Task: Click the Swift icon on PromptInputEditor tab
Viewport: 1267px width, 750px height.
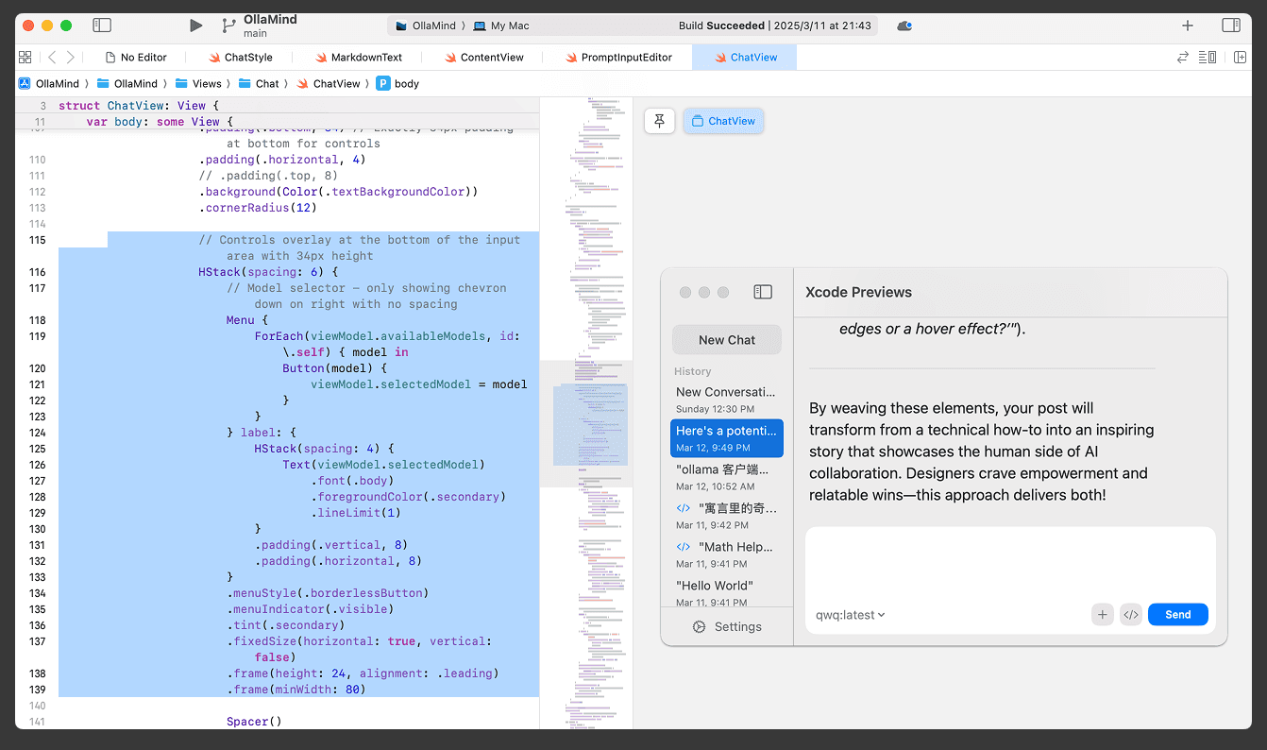Action: click(572, 57)
